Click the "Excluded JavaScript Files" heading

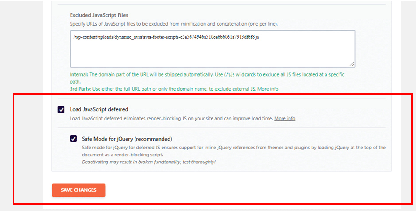(x=99, y=15)
